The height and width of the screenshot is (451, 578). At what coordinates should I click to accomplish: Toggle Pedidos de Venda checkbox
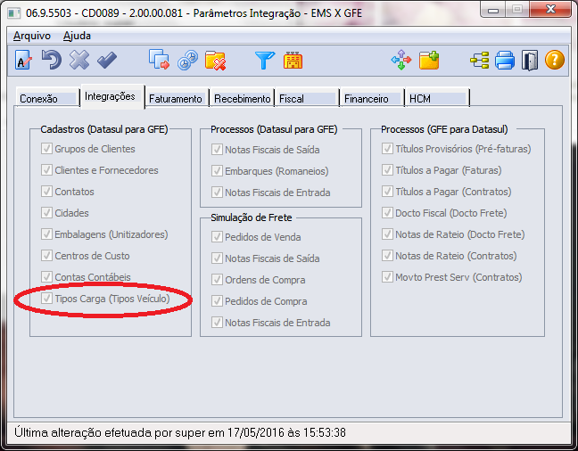[x=217, y=237]
